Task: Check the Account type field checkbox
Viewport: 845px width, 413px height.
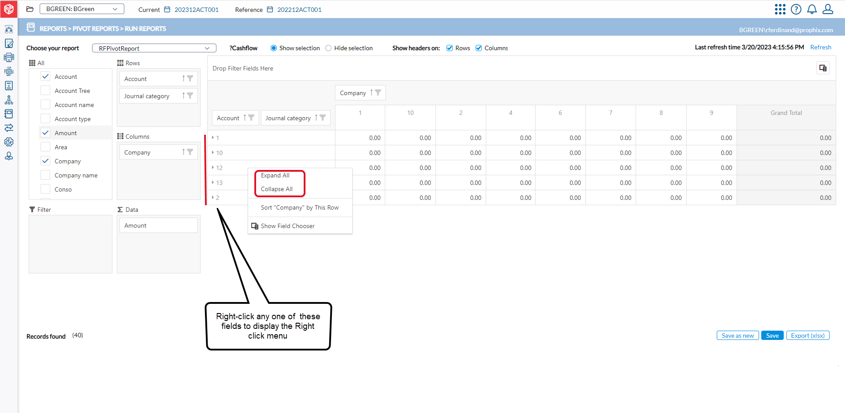Action: [45, 118]
